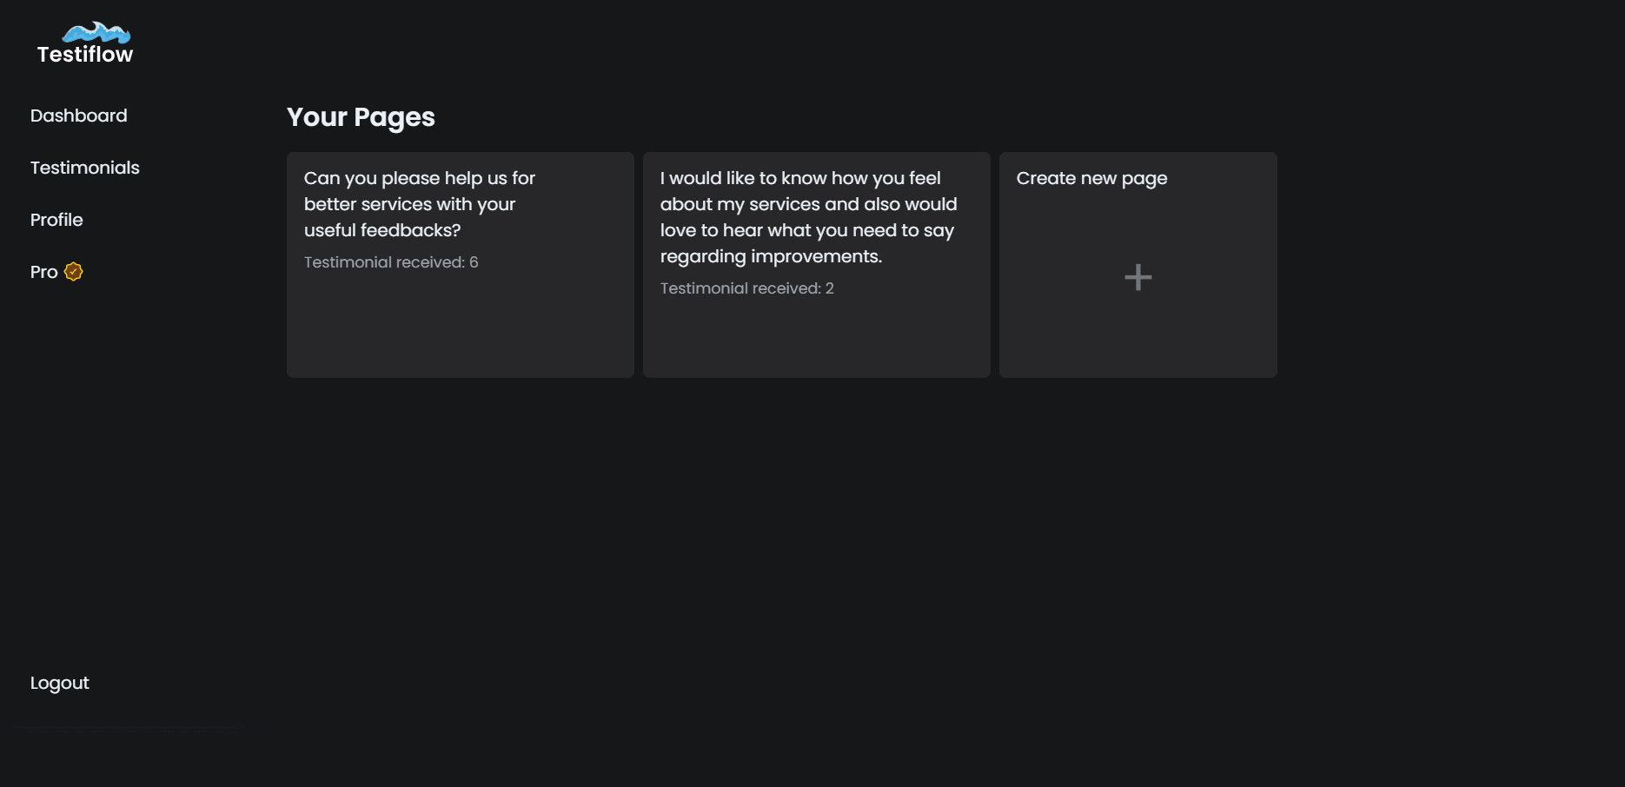Image resolution: width=1625 pixels, height=787 pixels.
Task: Go to Testimonials in the sidebar
Action: pyautogui.click(x=84, y=168)
